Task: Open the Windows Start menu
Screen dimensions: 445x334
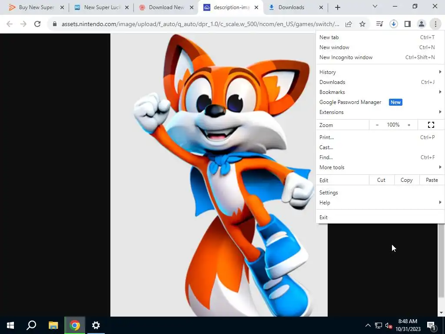Action: 10,325
